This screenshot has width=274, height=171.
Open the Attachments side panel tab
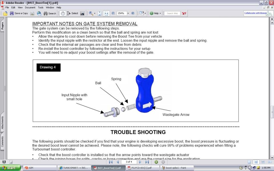pos(2,123)
